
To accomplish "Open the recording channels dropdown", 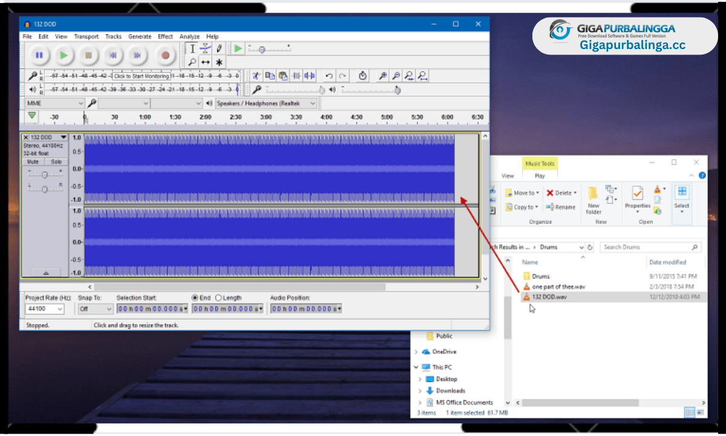I will 177,104.
